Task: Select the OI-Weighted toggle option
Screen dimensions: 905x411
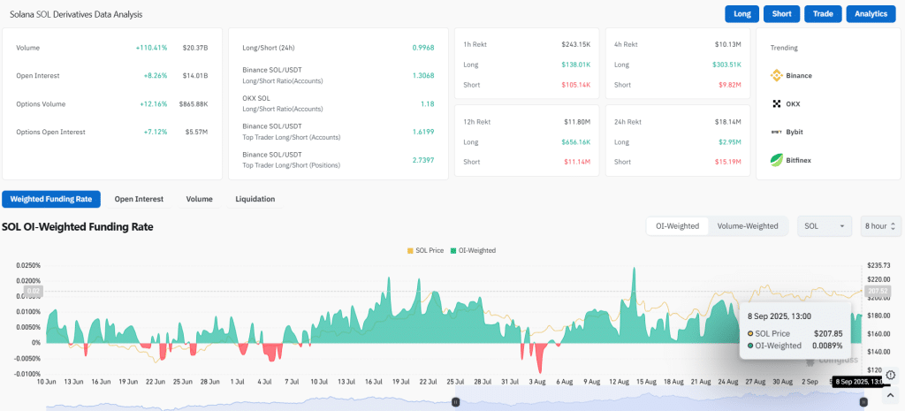Action: 677,226
